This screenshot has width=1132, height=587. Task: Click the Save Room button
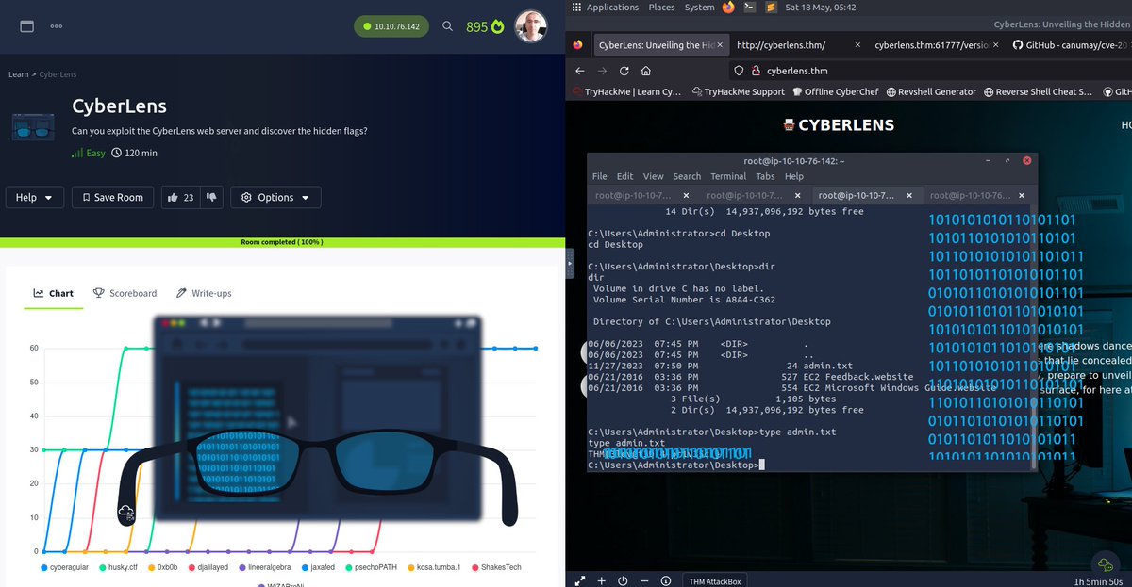click(x=112, y=197)
